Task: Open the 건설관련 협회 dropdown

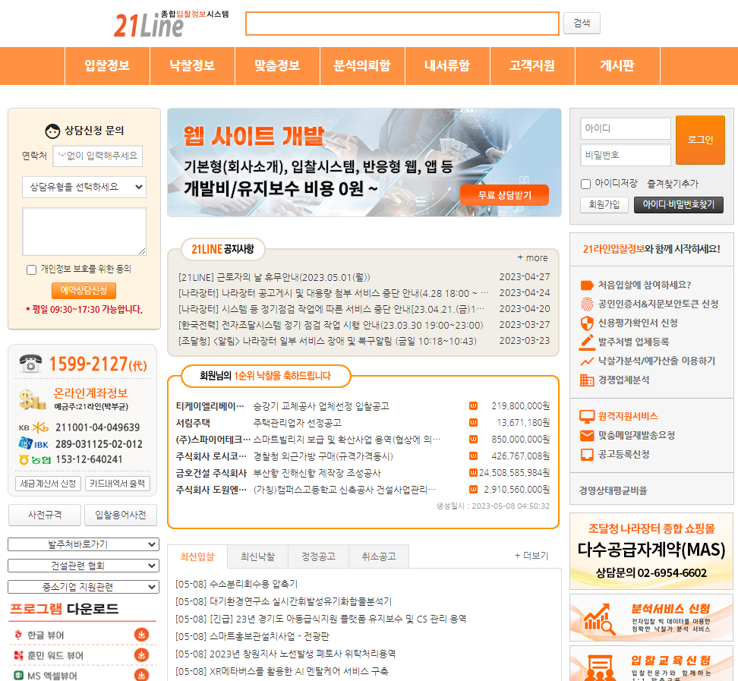Action: pos(84,566)
